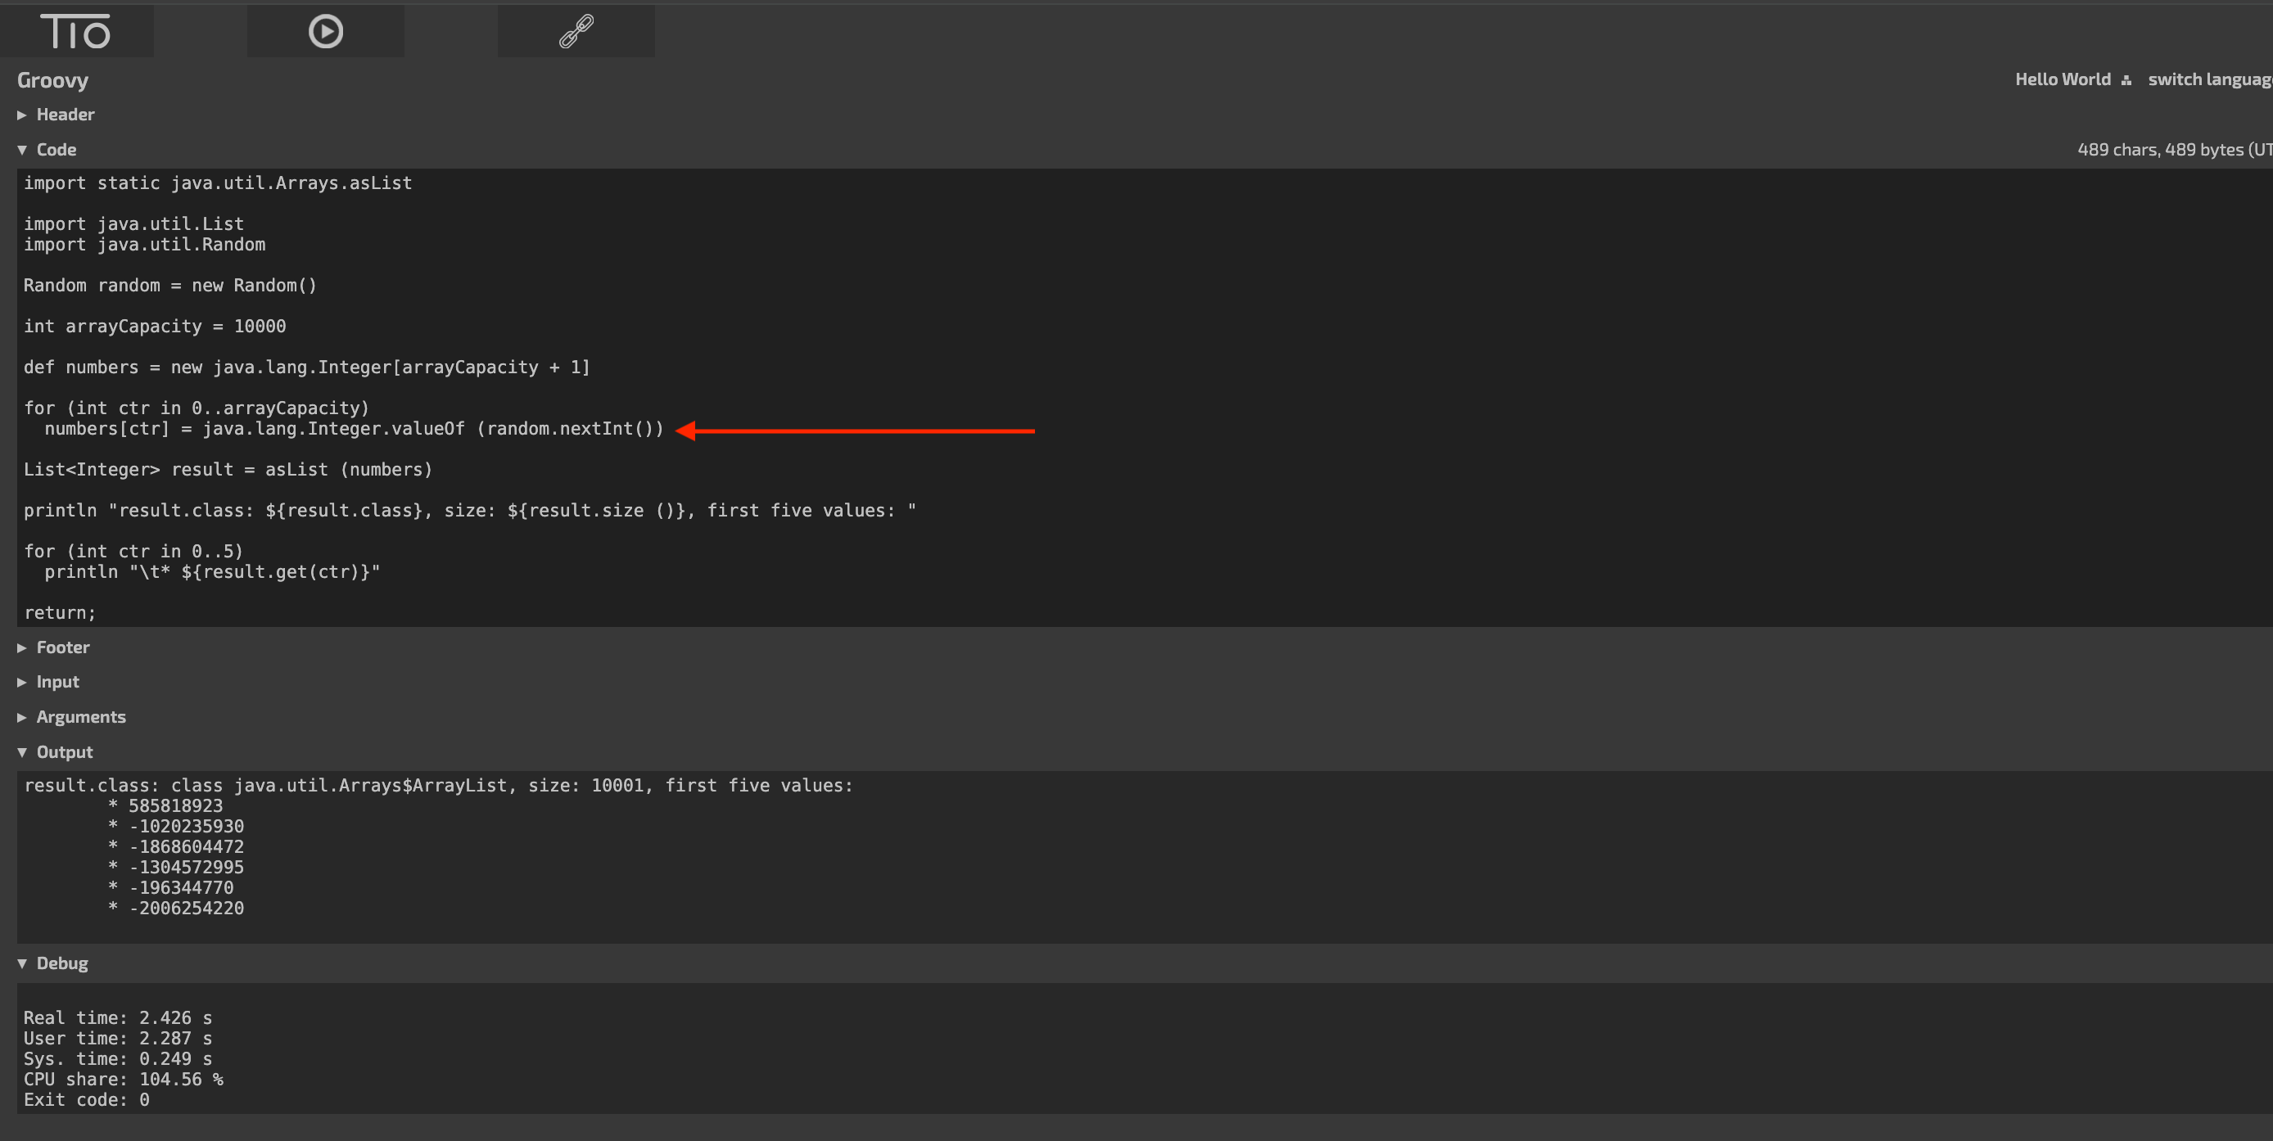
Task: Click the CPU share statistic text
Action: pos(124,1080)
